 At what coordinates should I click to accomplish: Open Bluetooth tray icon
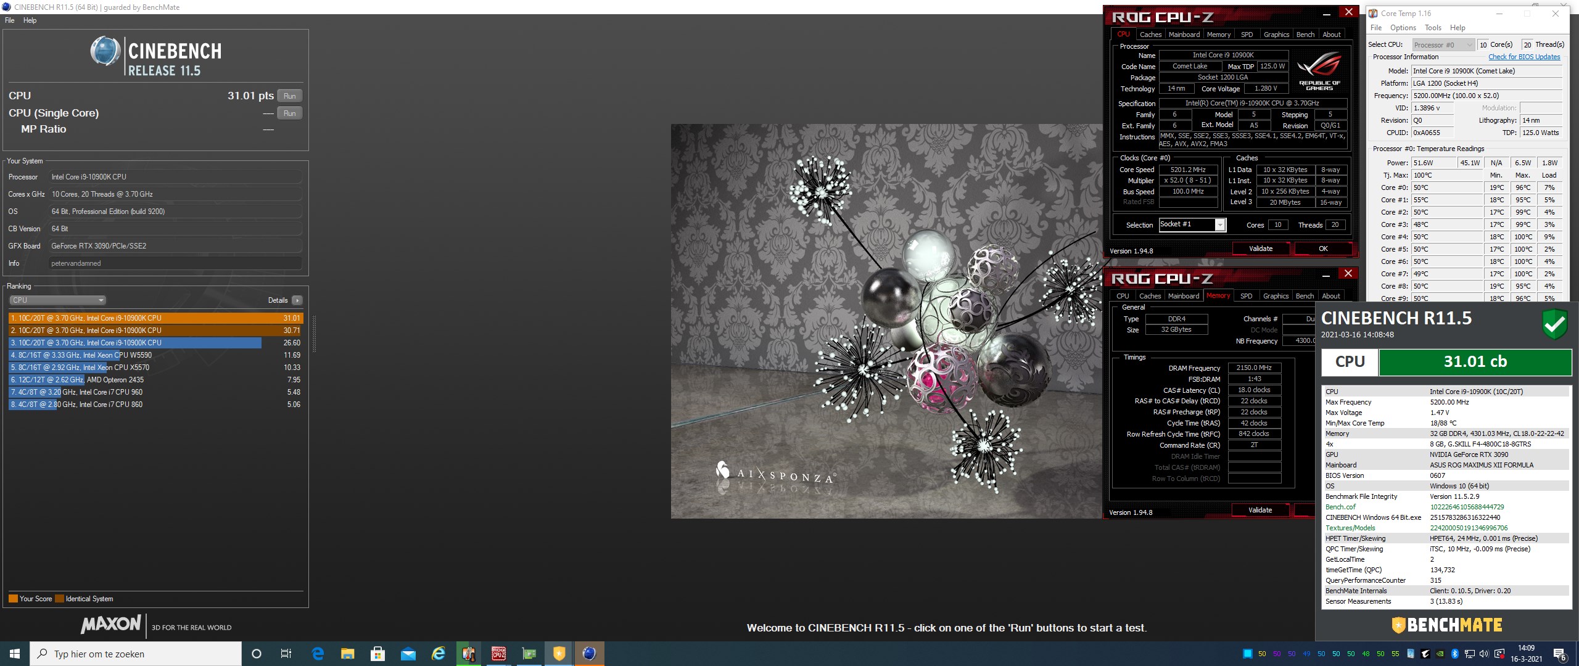pos(1454,654)
